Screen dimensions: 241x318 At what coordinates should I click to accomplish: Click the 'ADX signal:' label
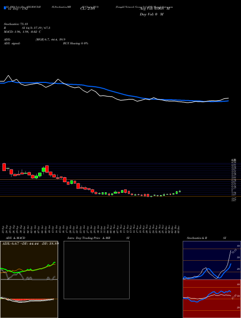[12, 43]
